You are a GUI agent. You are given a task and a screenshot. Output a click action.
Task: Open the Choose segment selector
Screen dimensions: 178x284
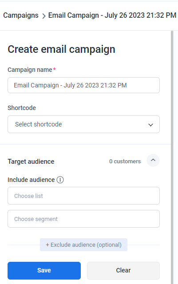pos(83,219)
